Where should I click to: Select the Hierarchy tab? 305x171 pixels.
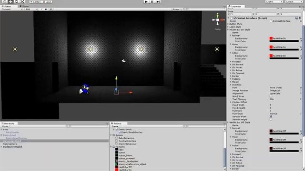coord(8,123)
